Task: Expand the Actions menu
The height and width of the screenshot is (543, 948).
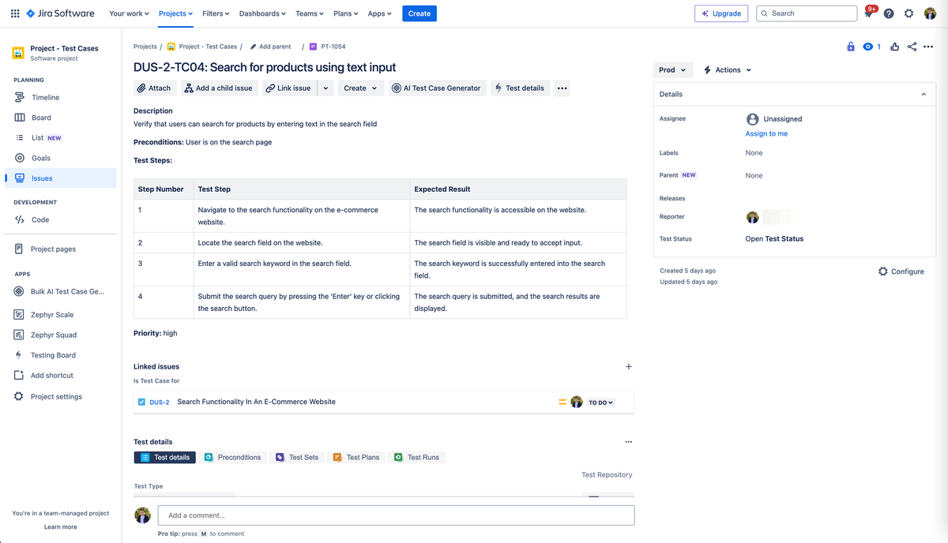Action: [725, 69]
